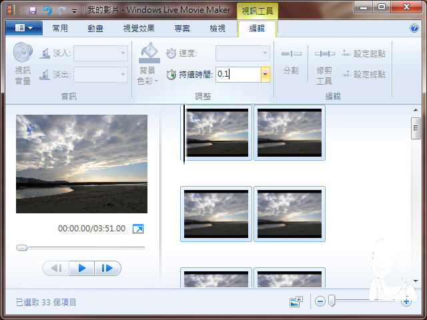Switch to the 動畫 tab
The width and height of the screenshot is (427, 320).
pos(95,28)
